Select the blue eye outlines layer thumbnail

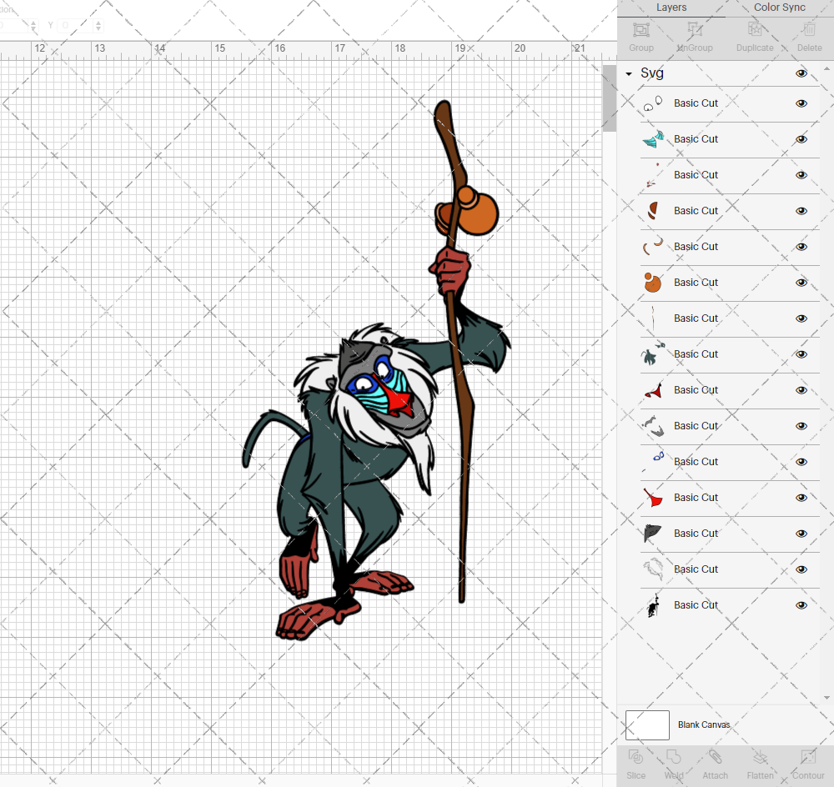coord(653,462)
